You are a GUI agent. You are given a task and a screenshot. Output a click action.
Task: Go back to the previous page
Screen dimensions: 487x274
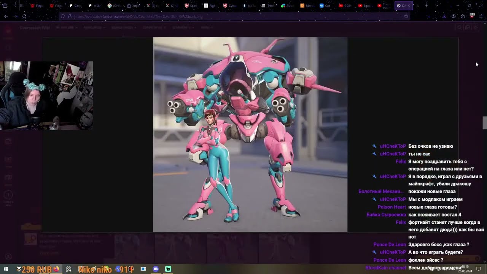coord(6,16)
